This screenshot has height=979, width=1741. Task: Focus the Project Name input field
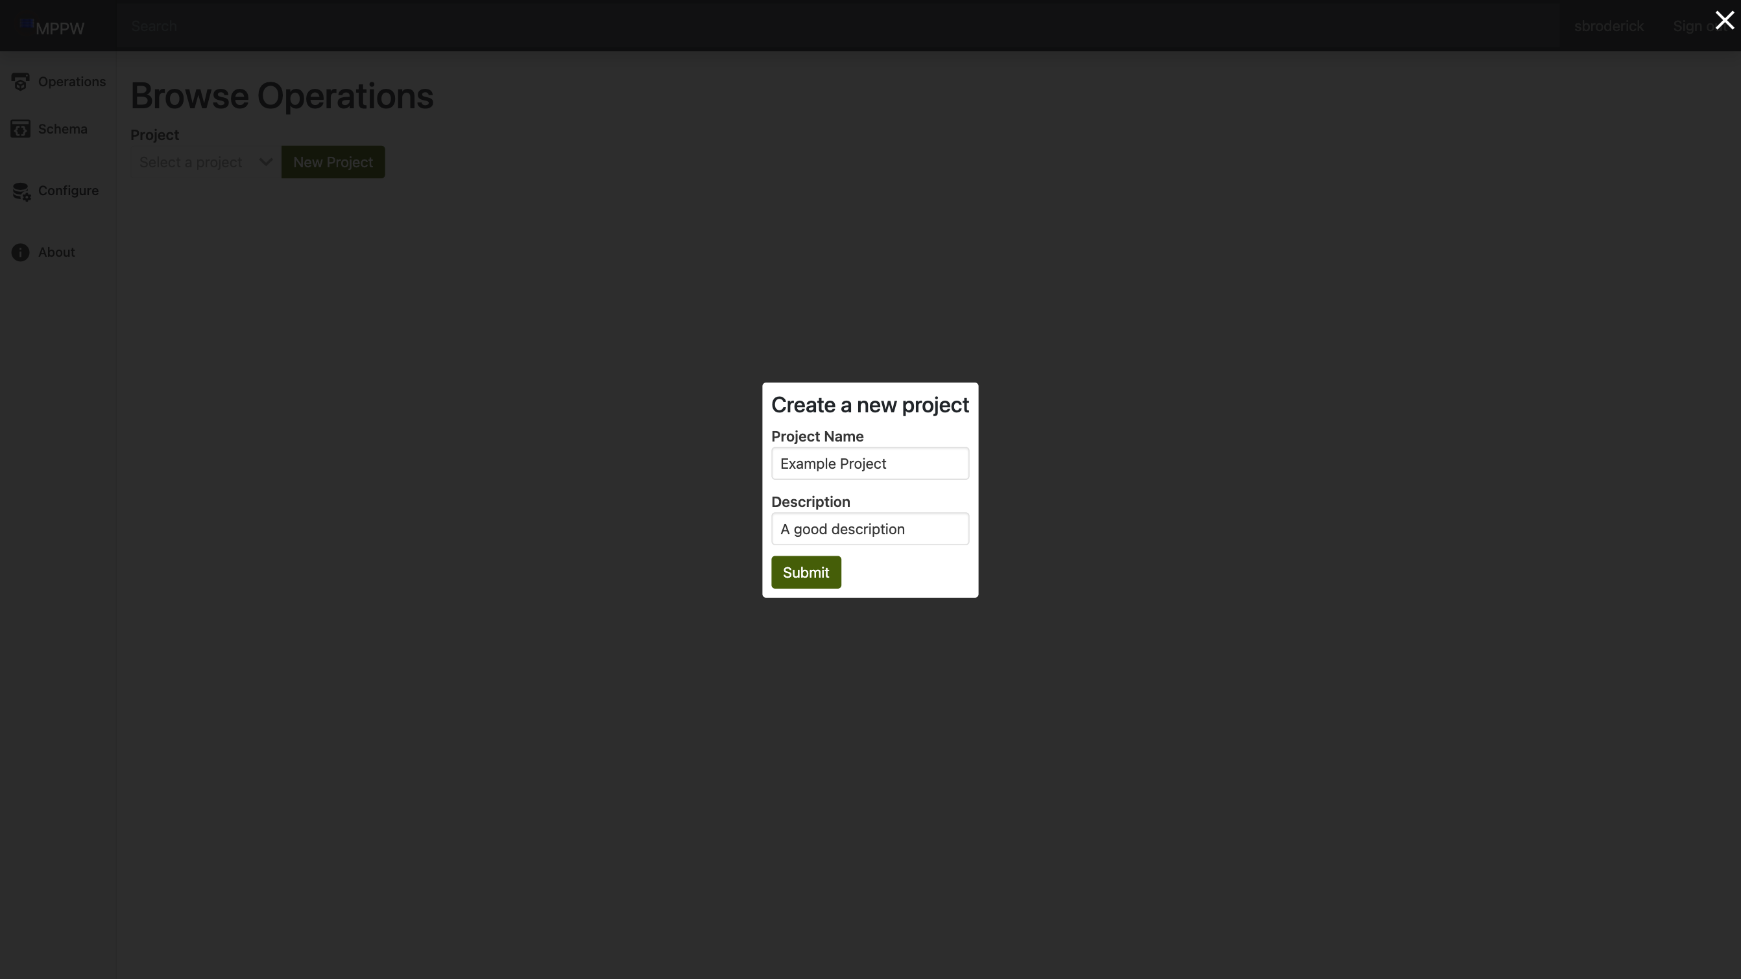coord(870,464)
